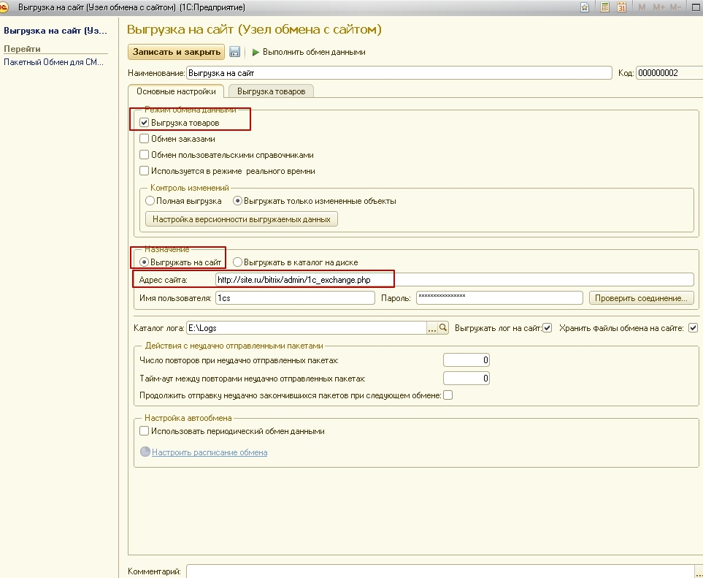Click the 'Проверить соединение...' button
The width and height of the screenshot is (703, 578).
tap(641, 298)
